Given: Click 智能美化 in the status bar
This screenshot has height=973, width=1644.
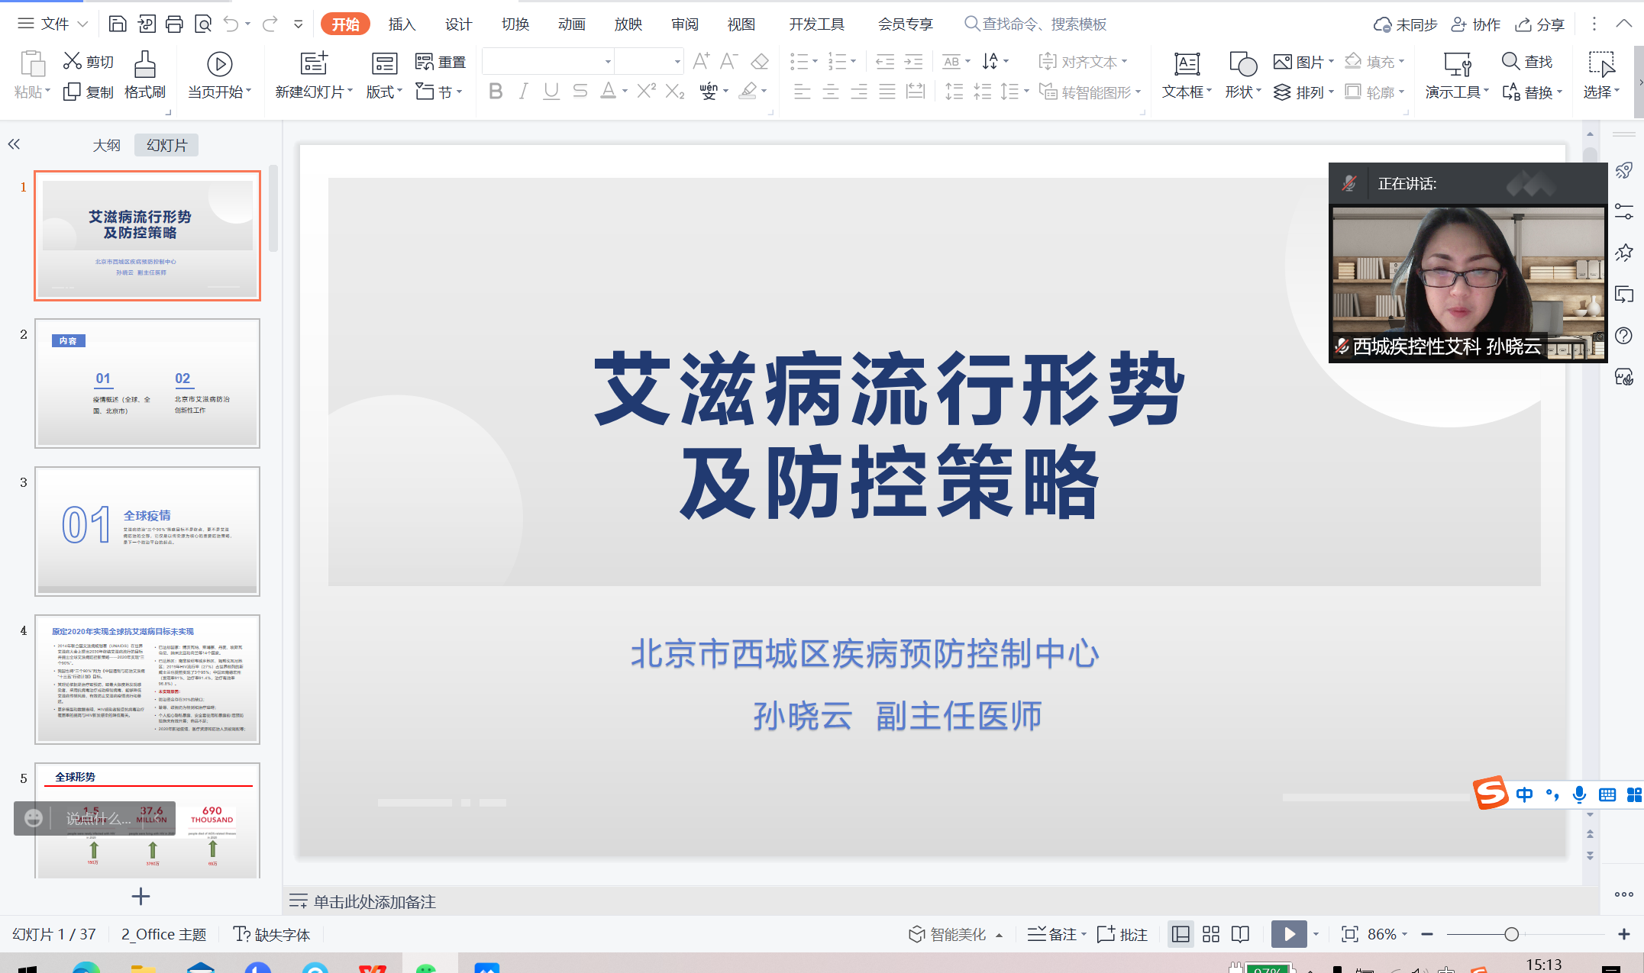Looking at the screenshot, I should (x=956, y=934).
